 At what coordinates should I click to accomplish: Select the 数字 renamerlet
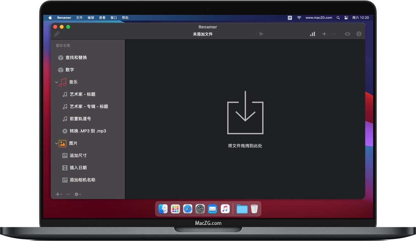point(70,70)
